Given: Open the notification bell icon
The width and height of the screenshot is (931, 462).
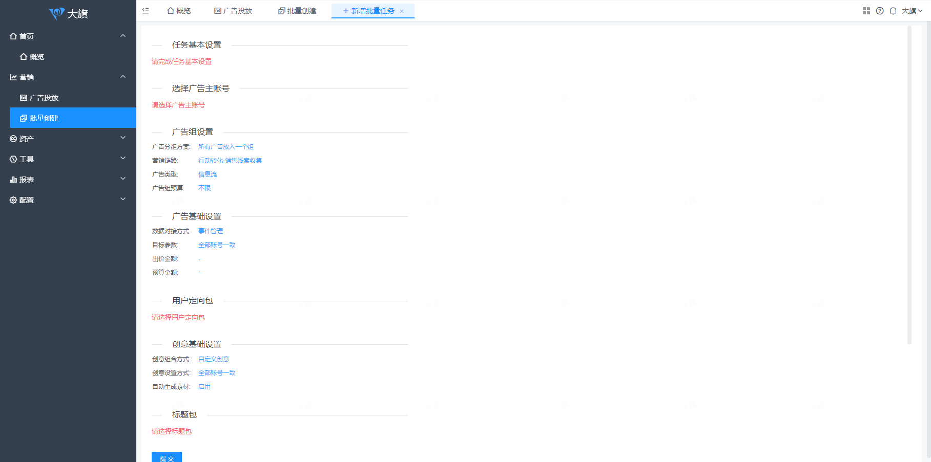Looking at the screenshot, I should click(x=893, y=11).
